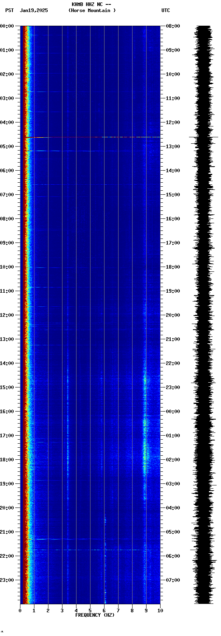Click the 10 Hz frequency tick label
Screen dimensions: 221x636
coord(160,611)
